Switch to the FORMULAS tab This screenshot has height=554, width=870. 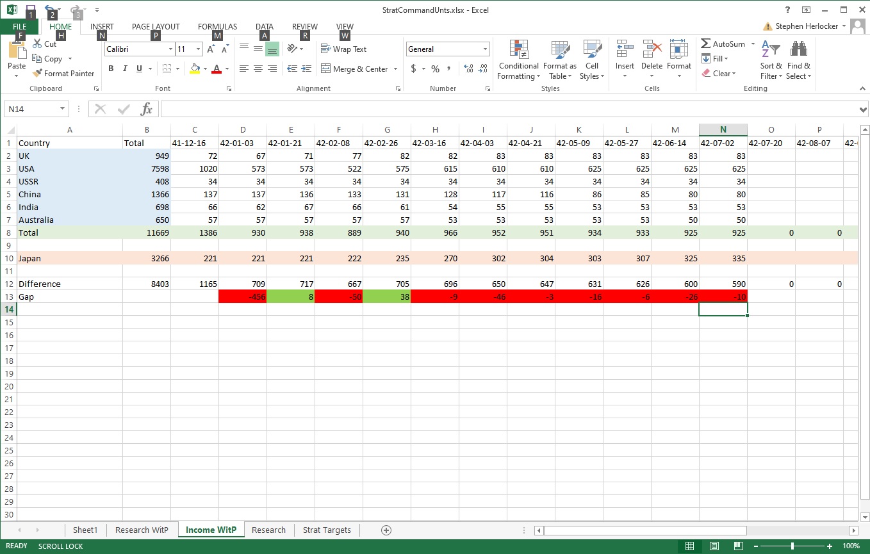pyautogui.click(x=217, y=27)
